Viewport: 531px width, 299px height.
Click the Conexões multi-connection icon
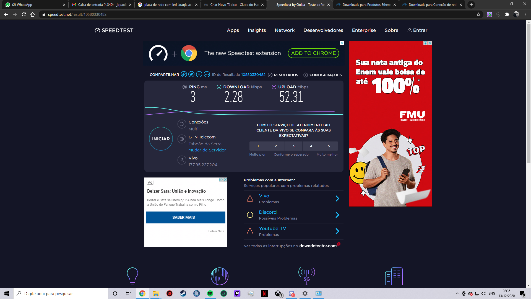point(182,124)
